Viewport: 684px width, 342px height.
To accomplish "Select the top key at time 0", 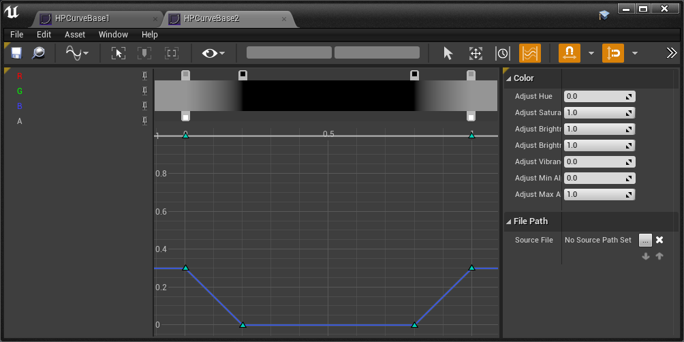I will [x=185, y=136].
